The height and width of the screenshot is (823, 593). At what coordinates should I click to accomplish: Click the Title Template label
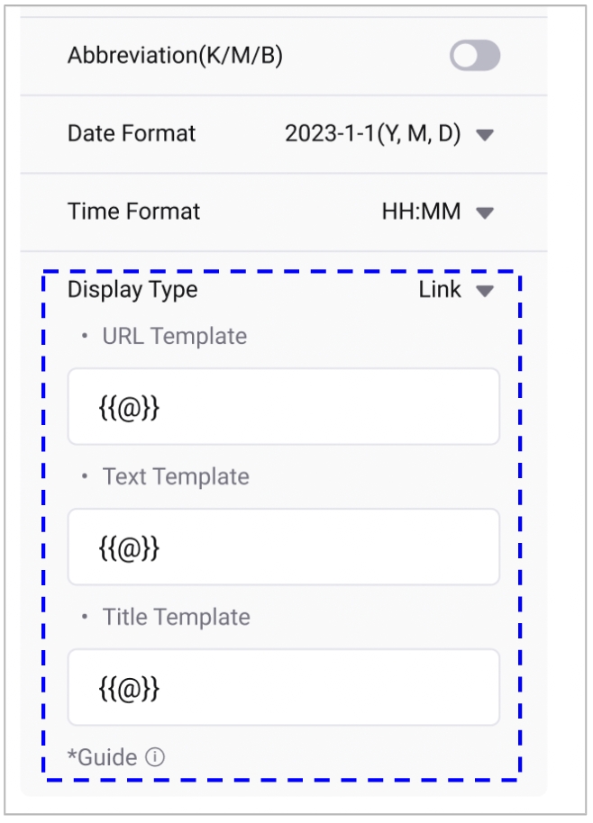(x=176, y=618)
